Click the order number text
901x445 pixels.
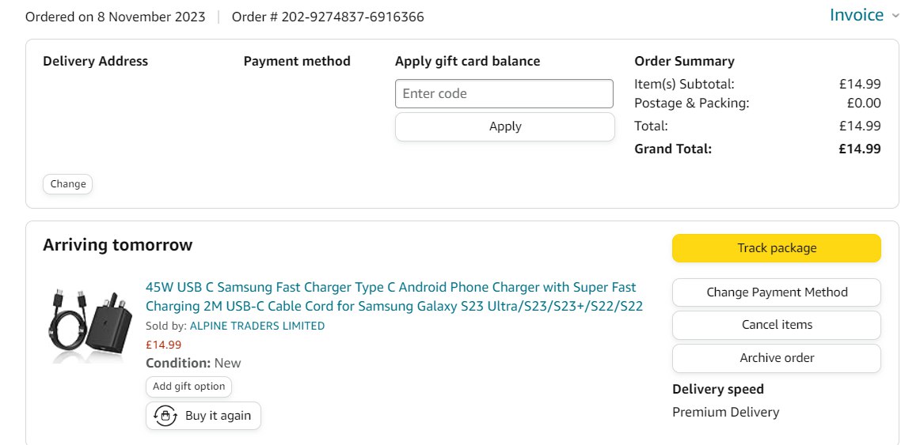point(328,17)
